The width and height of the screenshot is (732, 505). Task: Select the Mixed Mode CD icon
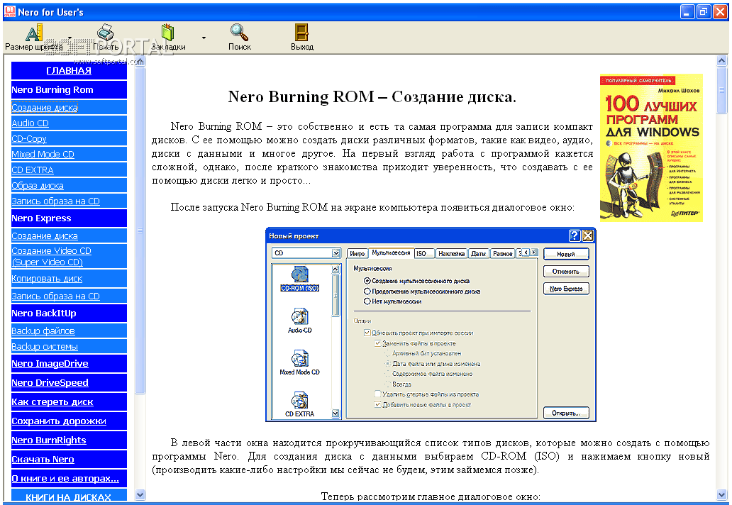(x=300, y=362)
